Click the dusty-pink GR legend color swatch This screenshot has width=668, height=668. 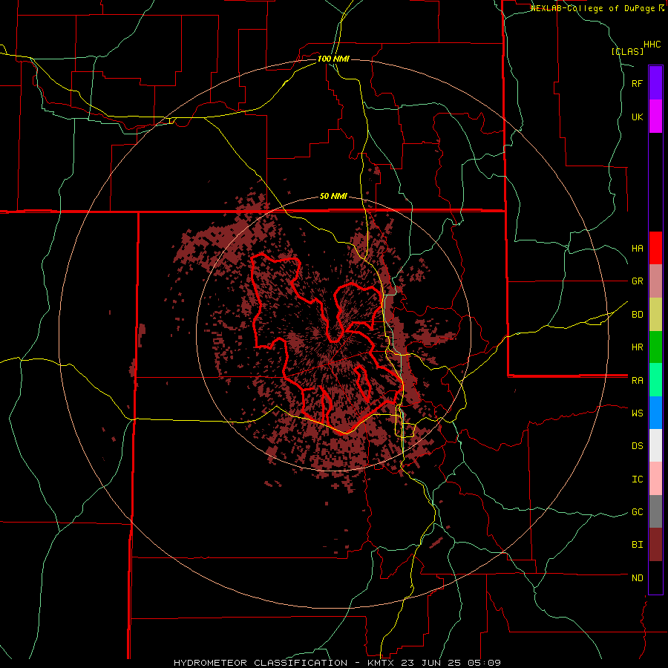pyautogui.click(x=655, y=281)
